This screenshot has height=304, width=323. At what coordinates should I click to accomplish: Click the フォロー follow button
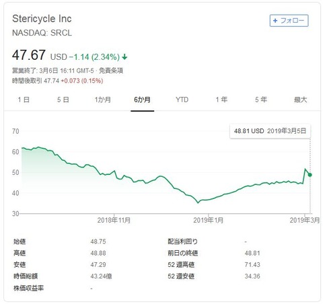click(x=289, y=21)
